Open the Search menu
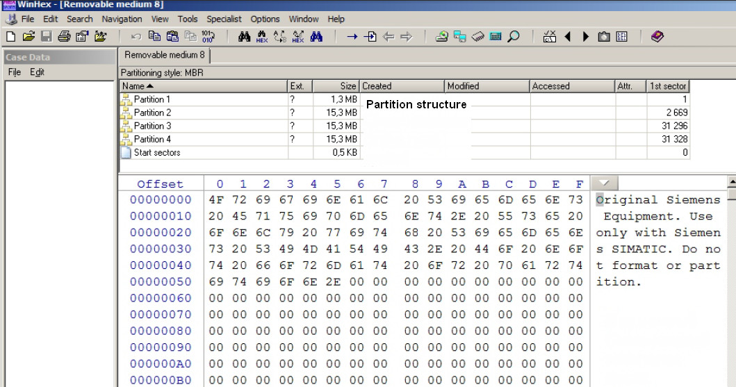The image size is (736, 387). [80, 19]
